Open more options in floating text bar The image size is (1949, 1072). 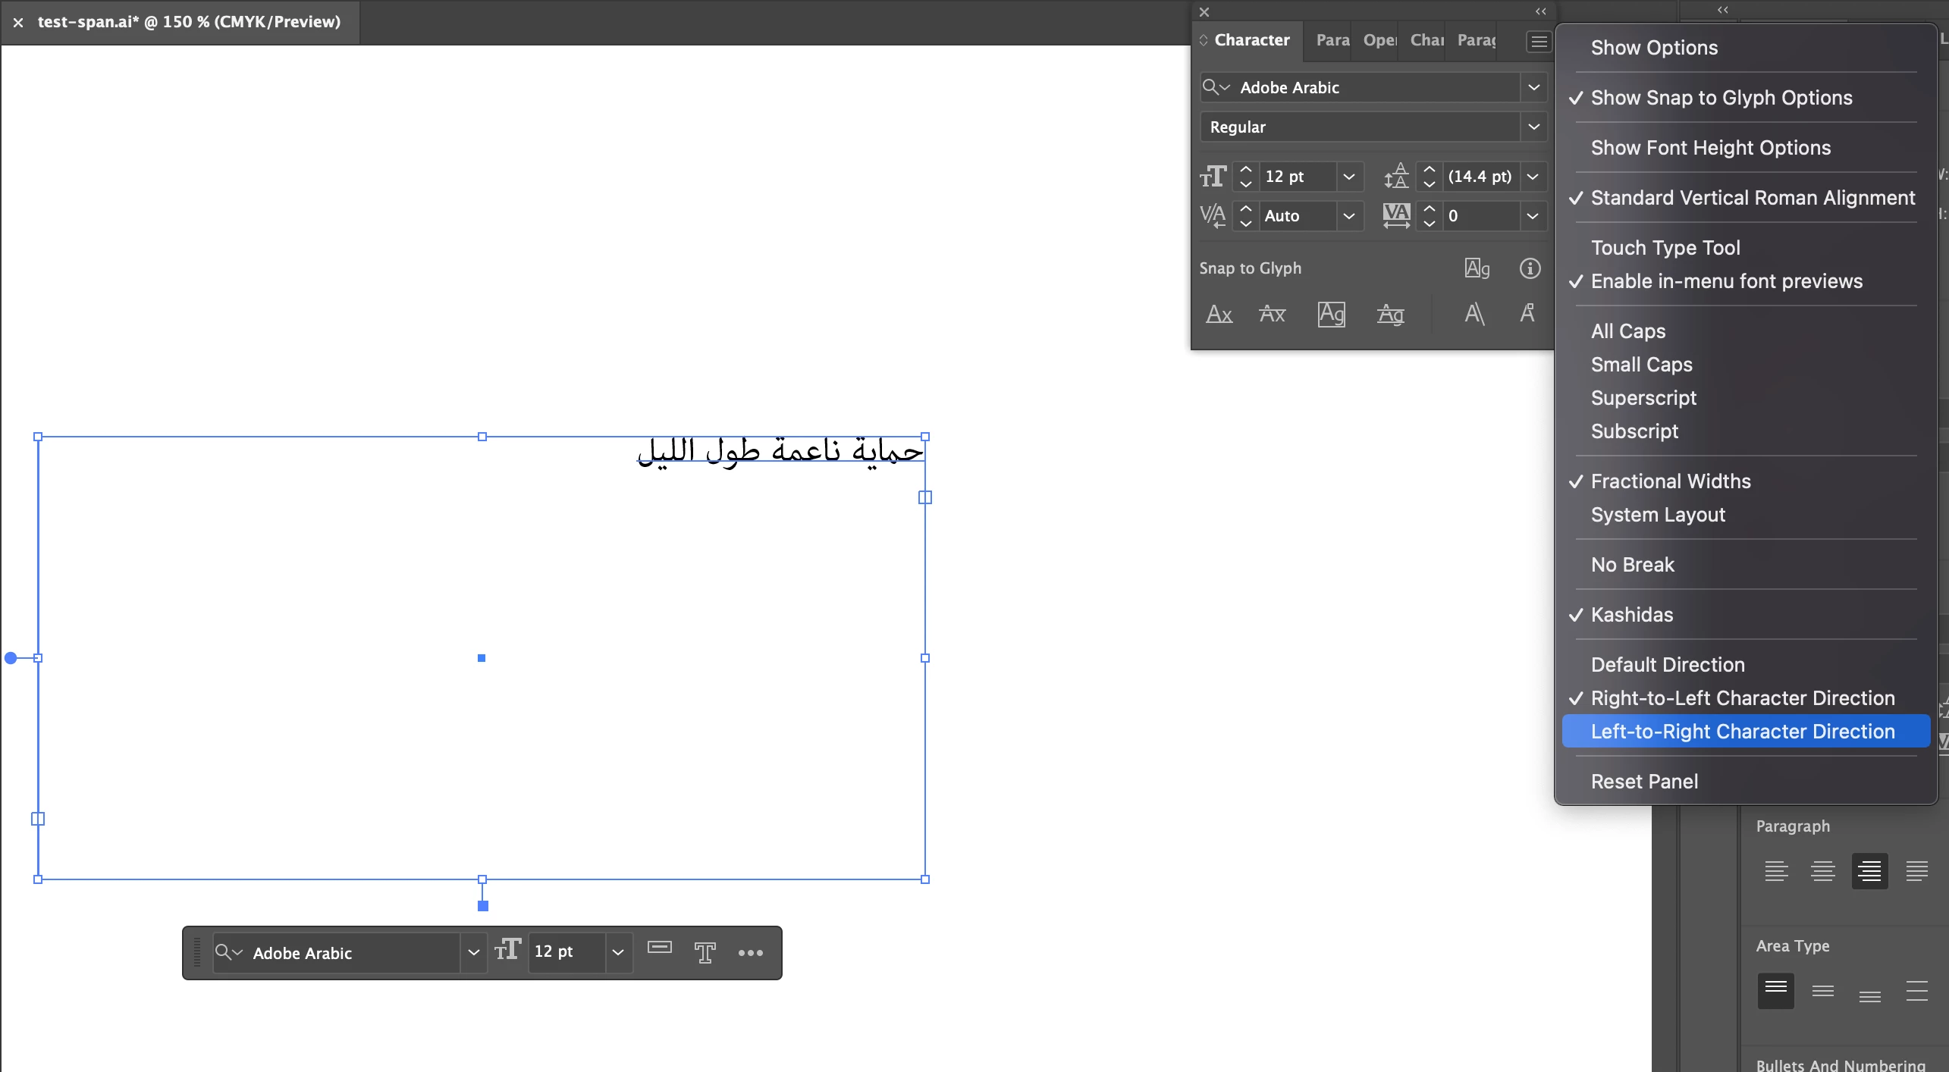click(x=750, y=953)
